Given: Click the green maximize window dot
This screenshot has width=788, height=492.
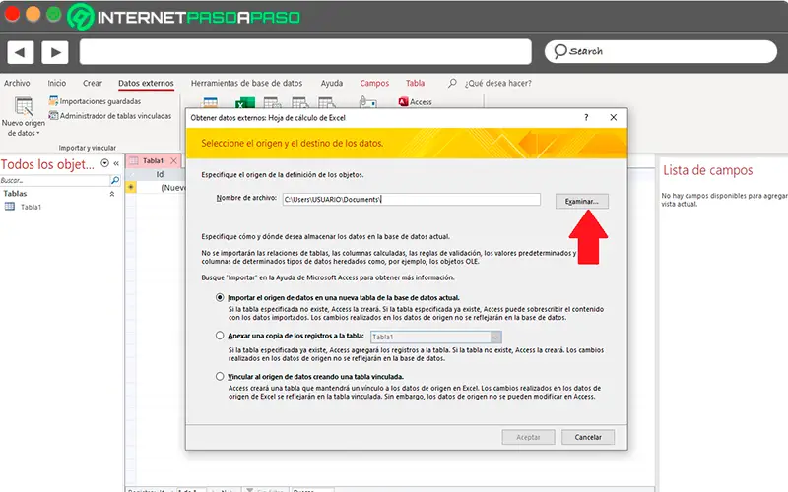Looking at the screenshot, I should pos(54,14).
